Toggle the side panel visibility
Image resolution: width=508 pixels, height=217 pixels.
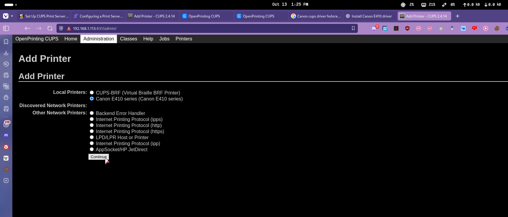pyautogui.click(x=6, y=28)
